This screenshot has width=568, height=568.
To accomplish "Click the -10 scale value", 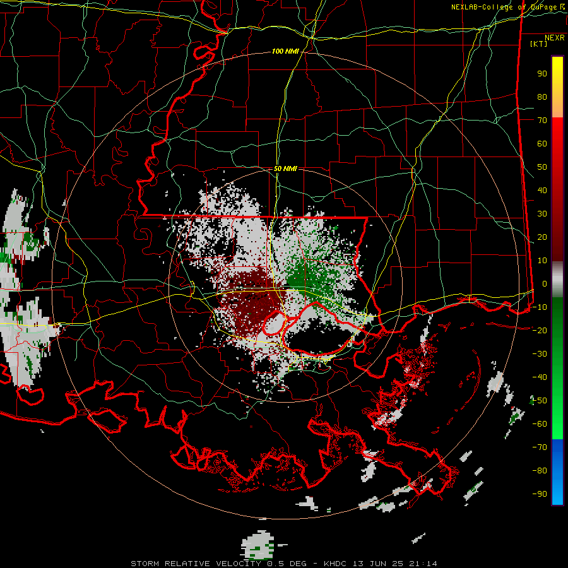I will pyautogui.click(x=540, y=307).
